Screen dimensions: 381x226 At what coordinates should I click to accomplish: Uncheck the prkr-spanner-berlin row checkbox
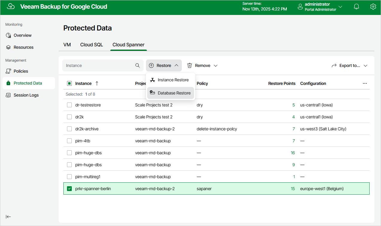coord(69,189)
